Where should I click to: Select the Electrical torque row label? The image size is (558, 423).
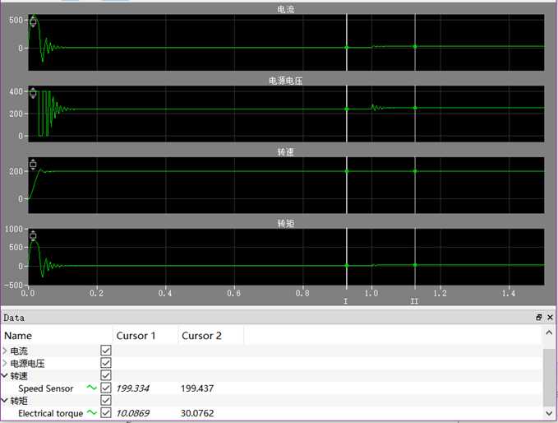pyautogui.click(x=50, y=413)
